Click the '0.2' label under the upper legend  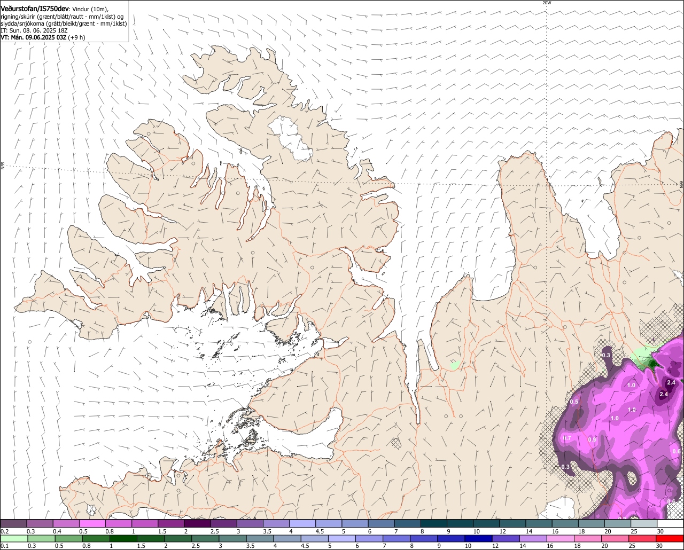click(4, 531)
